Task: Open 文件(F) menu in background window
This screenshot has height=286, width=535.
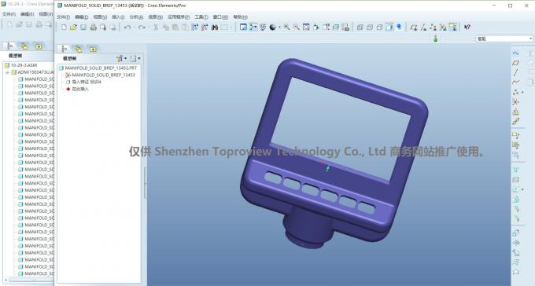Action: coord(9,14)
